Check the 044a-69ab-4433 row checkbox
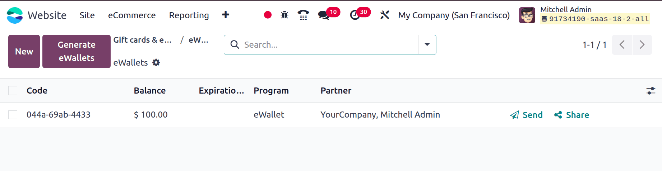This screenshot has height=171, width=662. click(13, 115)
